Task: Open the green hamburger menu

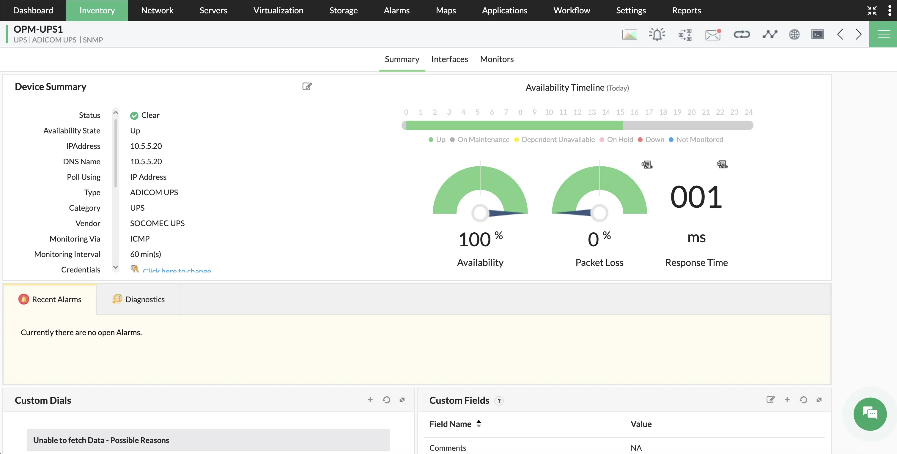Action: pos(883,34)
